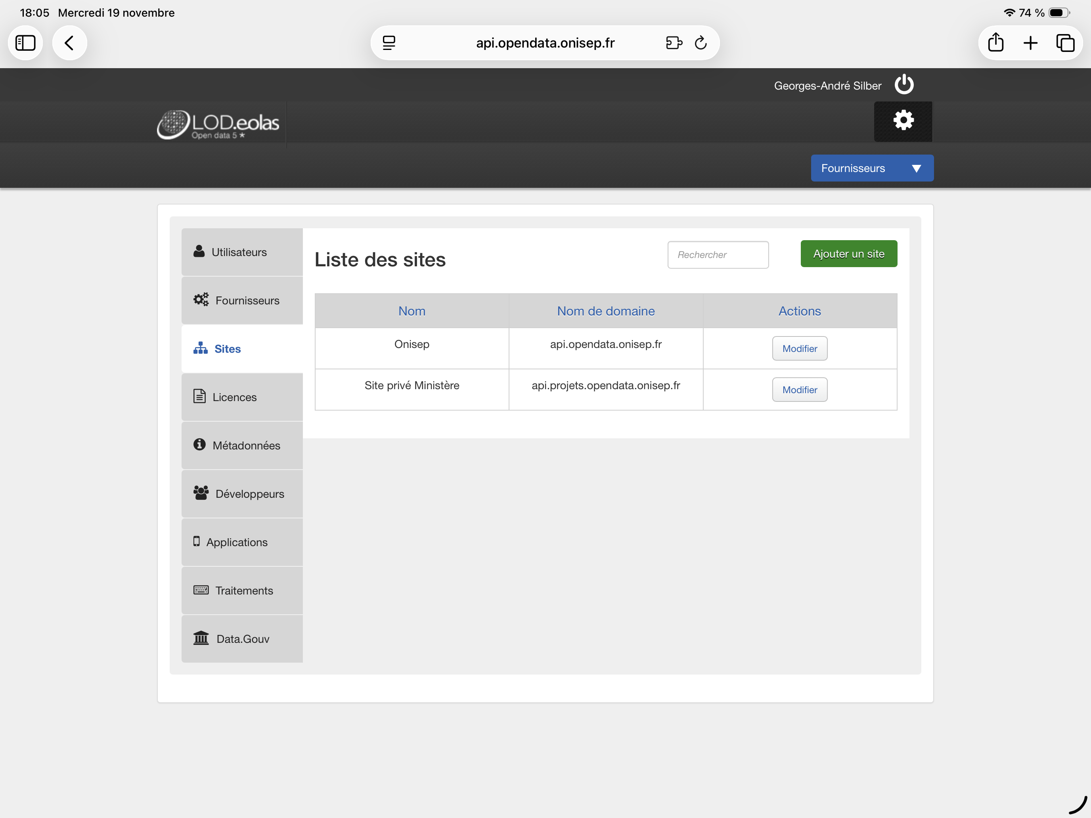Expand the Fournisseurs dropdown
Screen dimensions: 1091x818
[871, 168]
